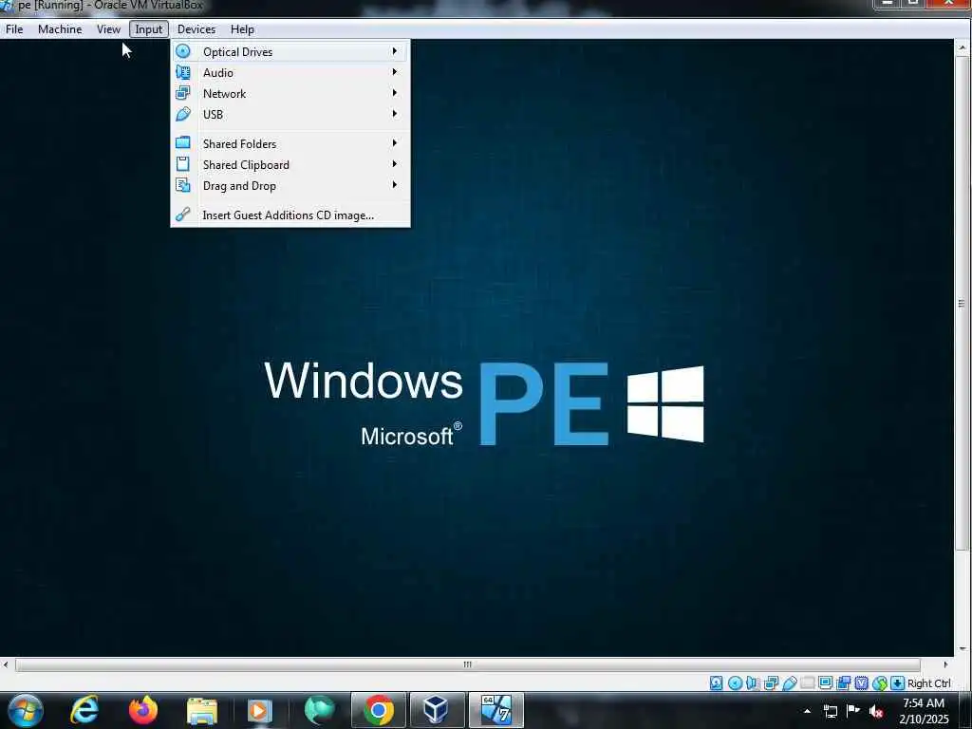This screenshot has width=972, height=729.
Task: Click the vertical scrollbar down arrow
Action: [x=963, y=649]
